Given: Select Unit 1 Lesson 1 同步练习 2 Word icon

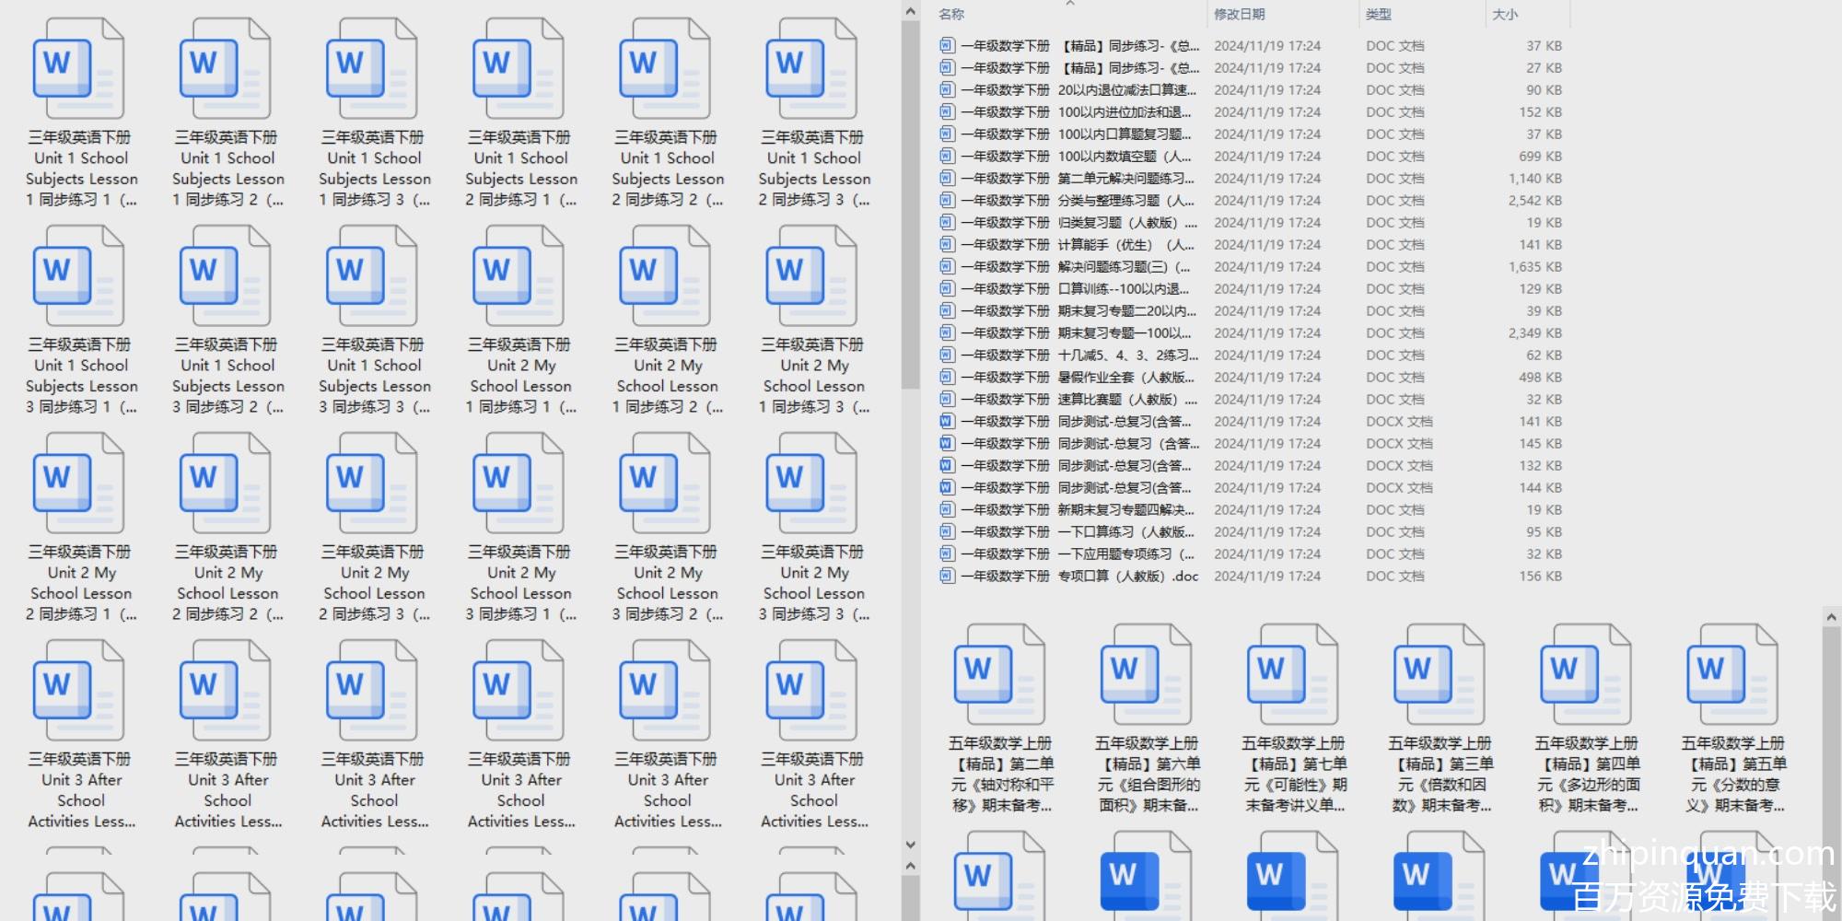Looking at the screenshot, I should coord(225,69).
